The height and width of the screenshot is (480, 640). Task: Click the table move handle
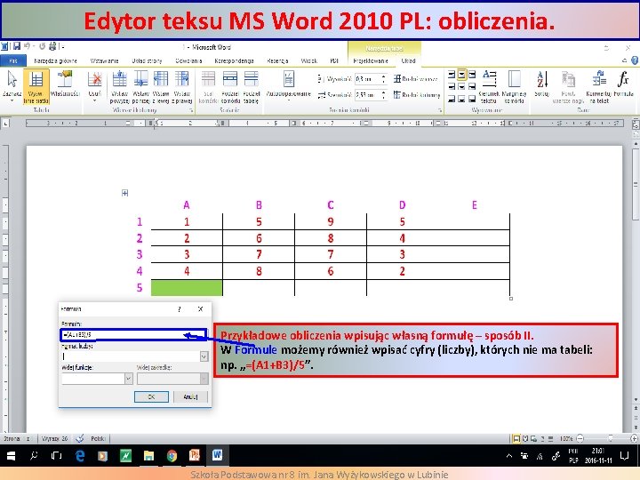click(125, 193)
